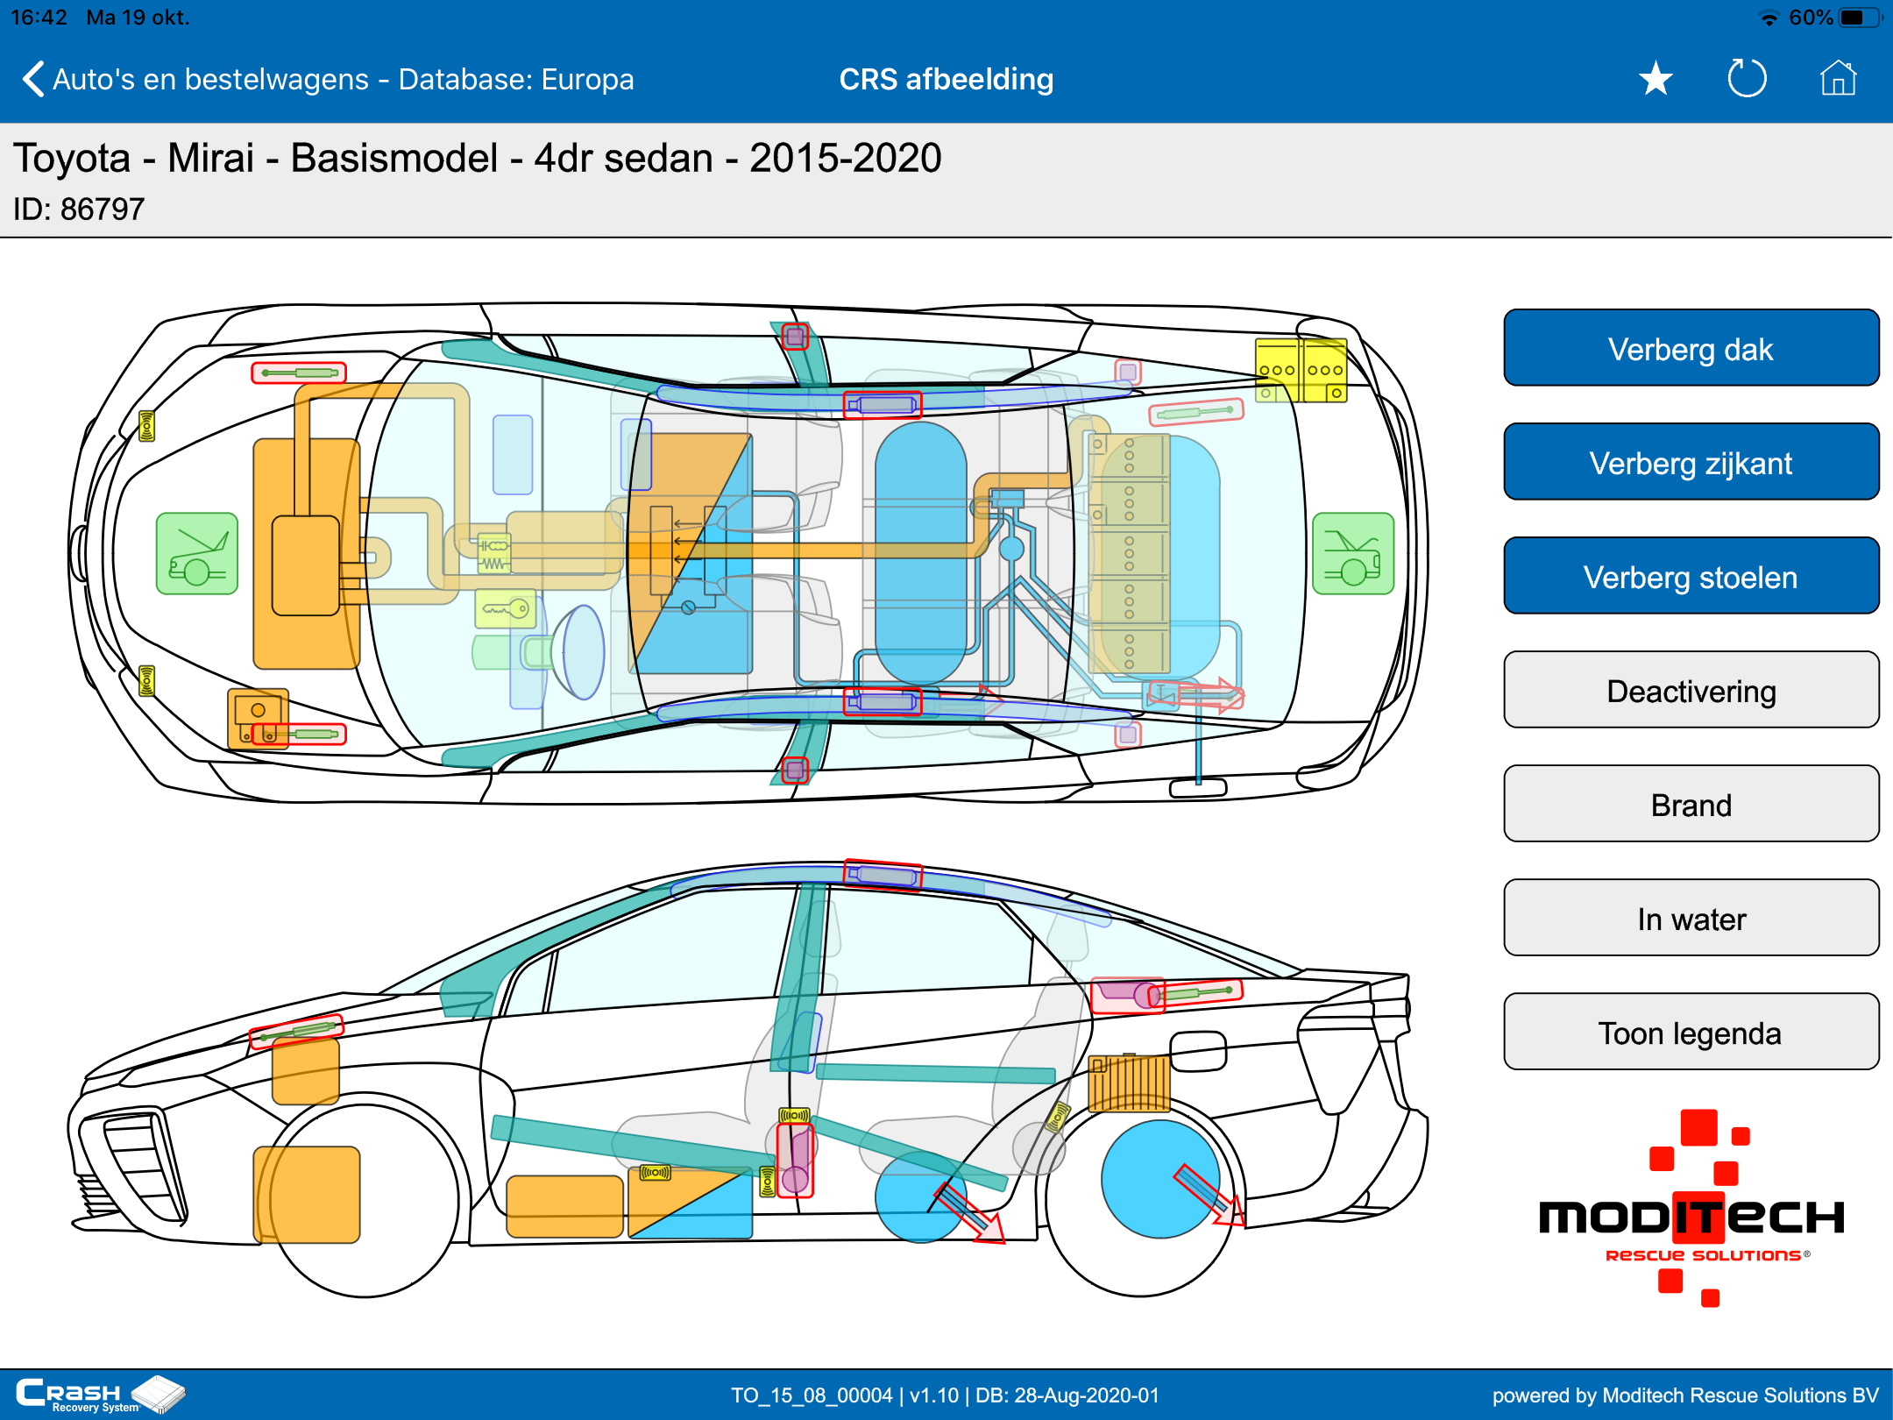The height and width of the screenshot is (1420, 1893).
Task: Select red vent arrow at rear tank side
Action: click(x=1209, y=1194)
